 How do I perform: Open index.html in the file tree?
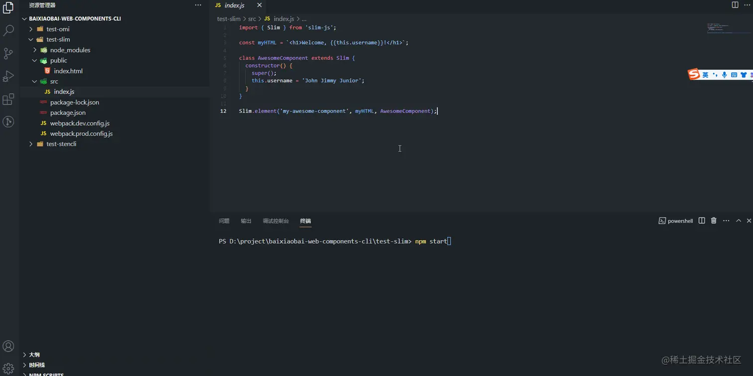[68, 71]
